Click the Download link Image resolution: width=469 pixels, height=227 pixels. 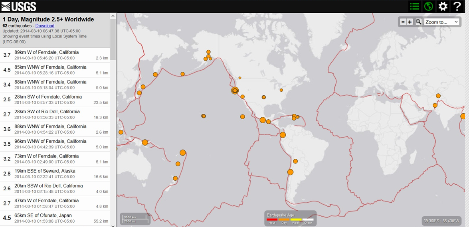pyautogui.click(x=45, y=26)
